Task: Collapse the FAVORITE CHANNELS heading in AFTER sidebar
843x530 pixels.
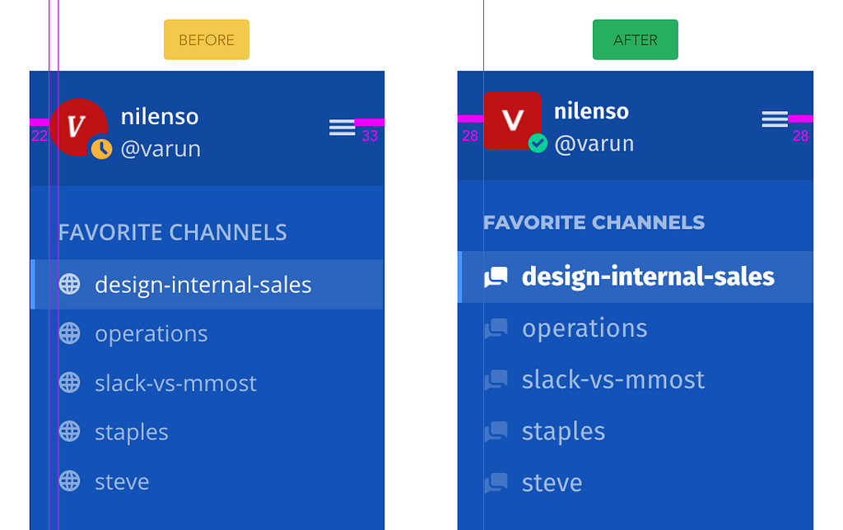Action: click(x=594, y=222)
